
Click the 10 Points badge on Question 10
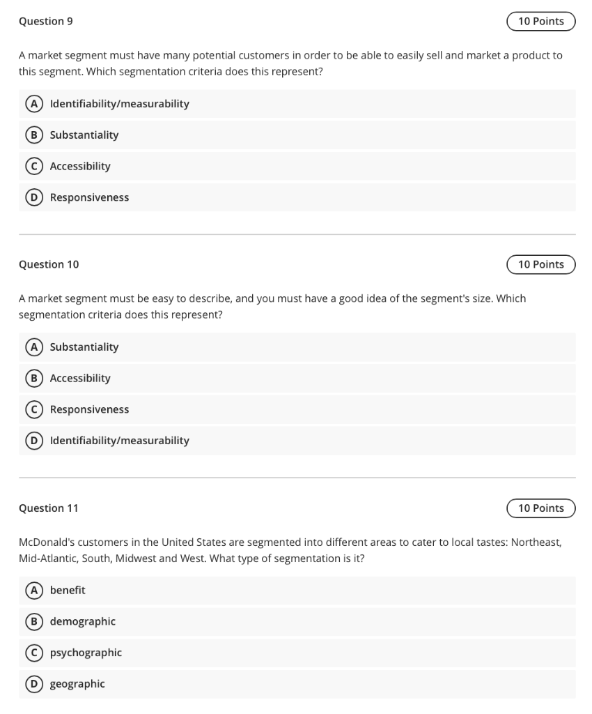541,264
